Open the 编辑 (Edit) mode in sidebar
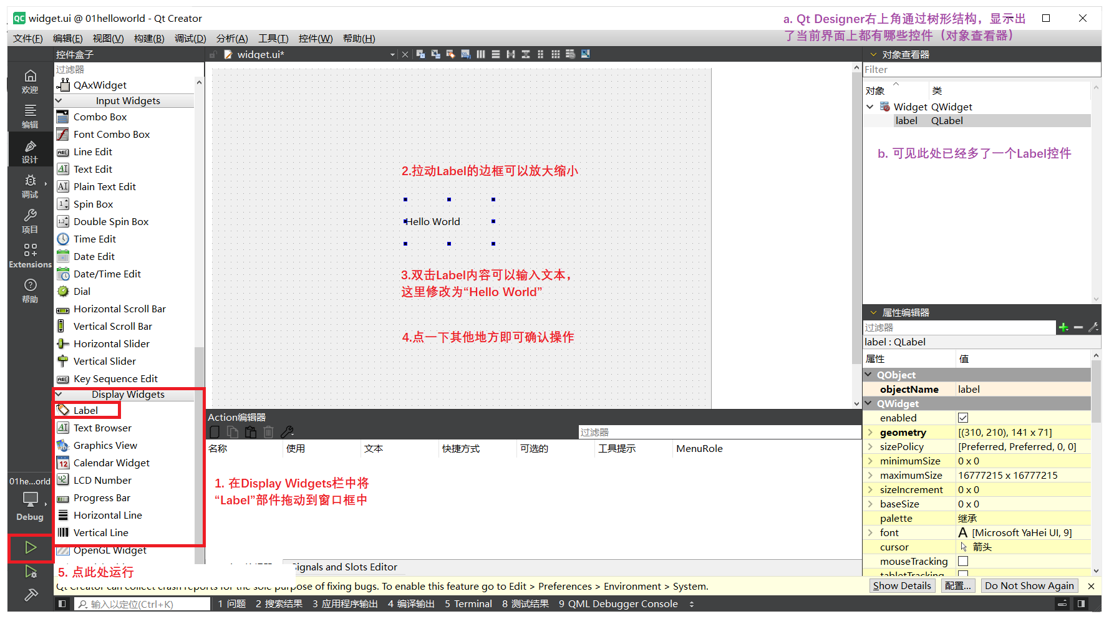This screenshot has height=624, width=1109. [x=30, y=117]
